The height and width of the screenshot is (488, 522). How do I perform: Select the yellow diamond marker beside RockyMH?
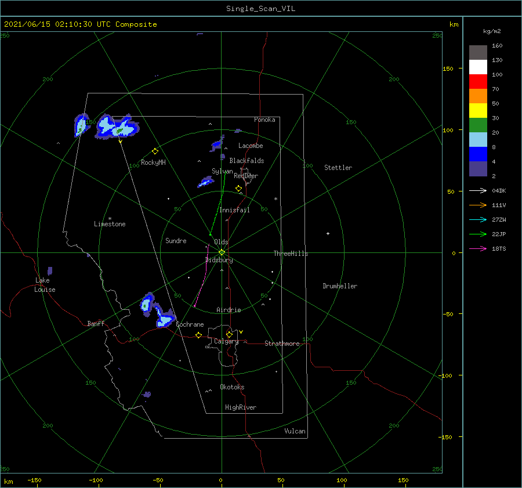(x=155, y=151)
